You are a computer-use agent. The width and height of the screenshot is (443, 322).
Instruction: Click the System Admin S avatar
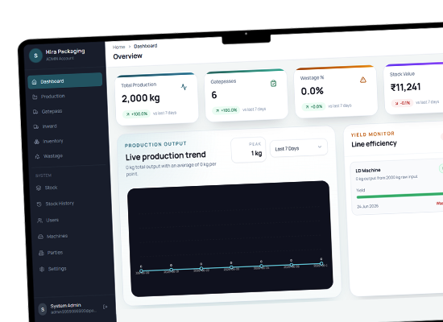[43, 310]
